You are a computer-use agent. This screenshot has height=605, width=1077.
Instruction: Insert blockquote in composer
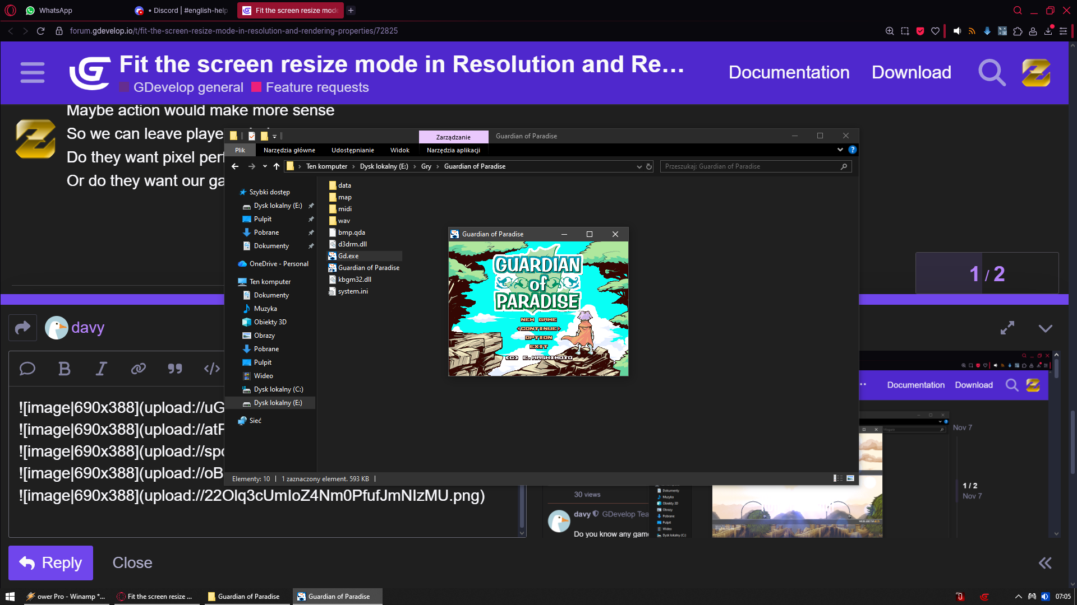point(175,369)
